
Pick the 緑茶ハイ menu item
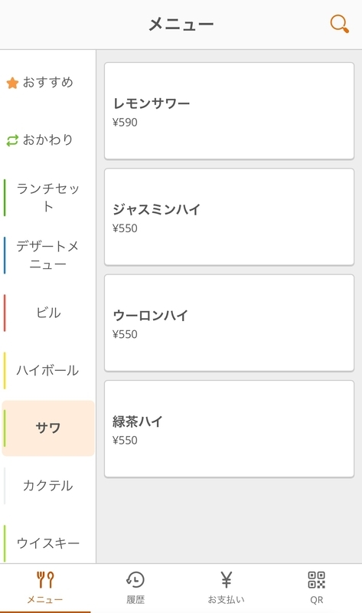(x=230, y=429)
